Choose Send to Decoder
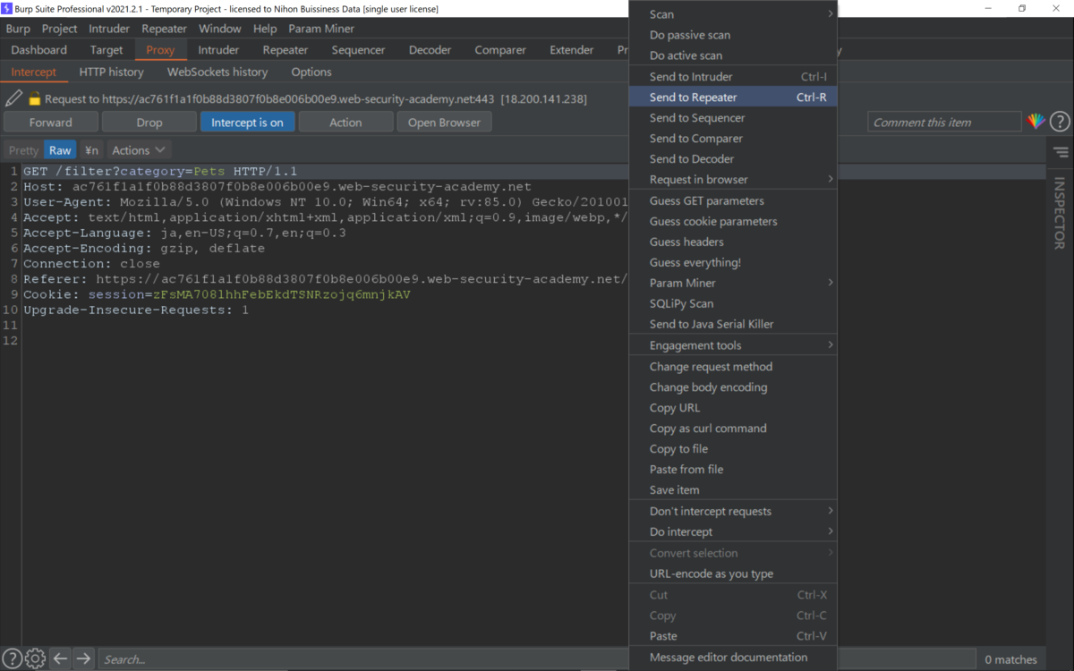This screenshot has width=1074, height=671. [x=733, y=158]
